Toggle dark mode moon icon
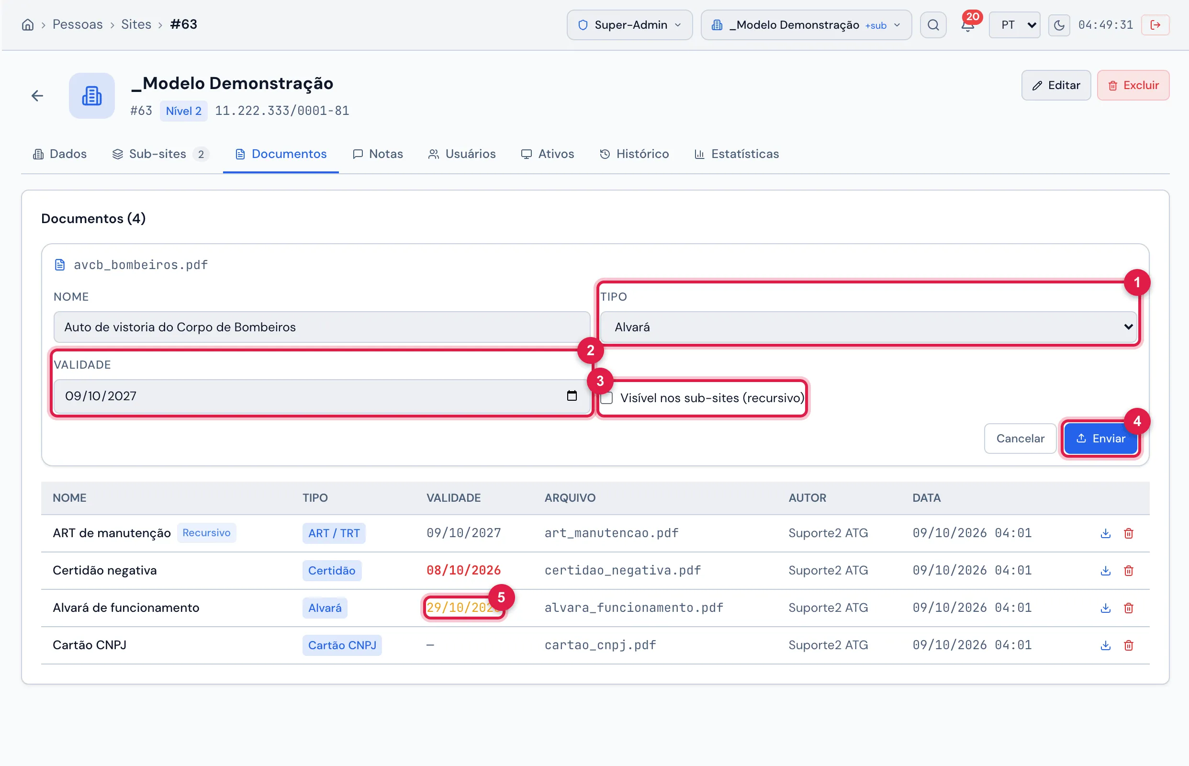Image resolution: width=1189 pixels, height=766 pixels. tap(1059, 25)
